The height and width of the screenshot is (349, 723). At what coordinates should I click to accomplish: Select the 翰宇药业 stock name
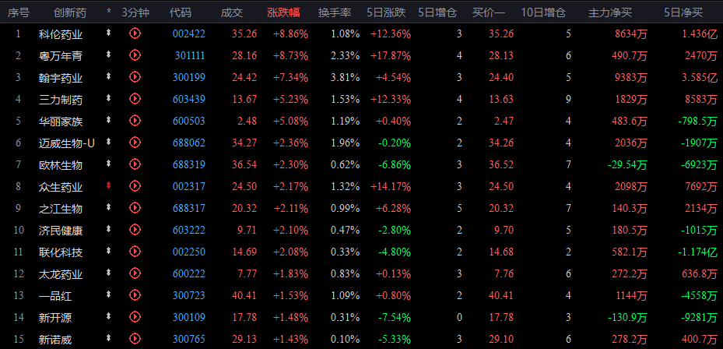point(61,78)
